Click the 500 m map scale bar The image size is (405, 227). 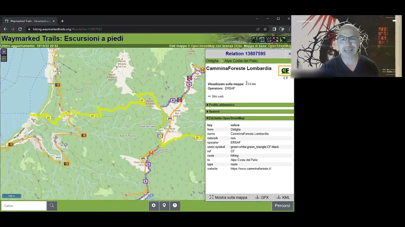tap(11, 196)
